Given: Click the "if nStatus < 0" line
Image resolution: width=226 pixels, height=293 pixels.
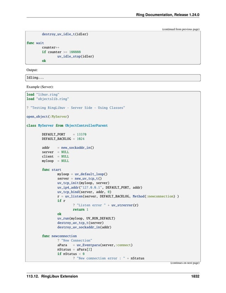Looking at the screenshot, I should pyautogui.click(x=71, y=254).
